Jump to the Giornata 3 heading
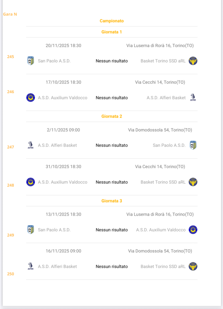This screenshot has width=223, height=309. click(111, 201)
